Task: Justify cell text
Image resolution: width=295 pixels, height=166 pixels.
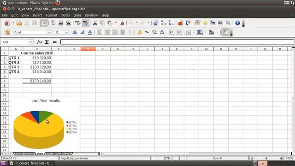Action: pos(122,32)
